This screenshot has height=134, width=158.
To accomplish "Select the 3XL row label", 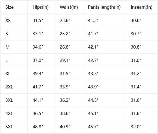I will pos(9,100).
